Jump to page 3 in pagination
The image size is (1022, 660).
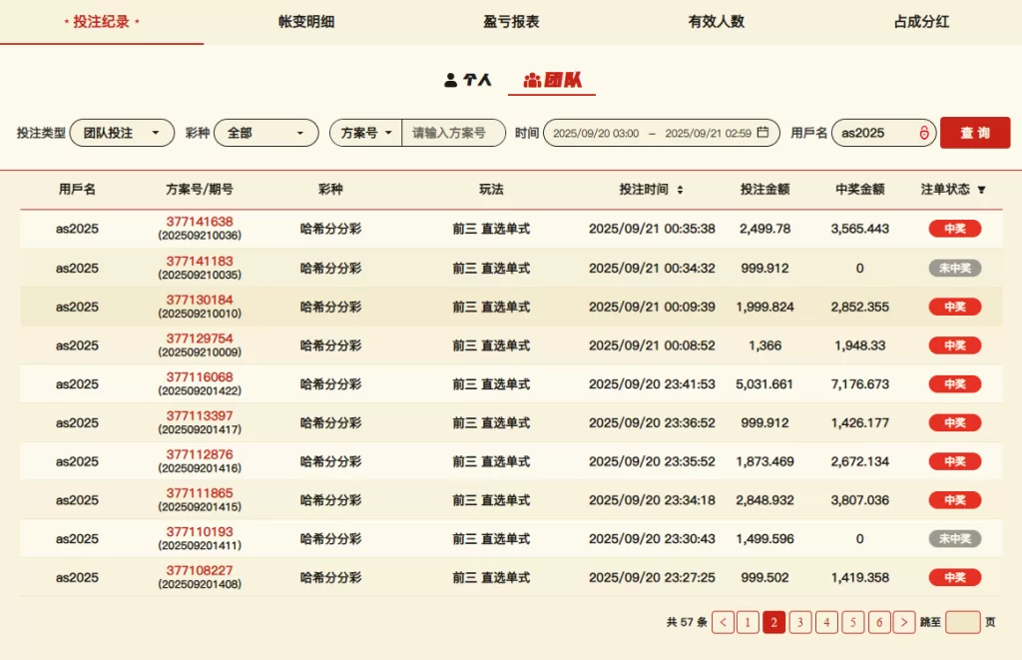point(799,622)
